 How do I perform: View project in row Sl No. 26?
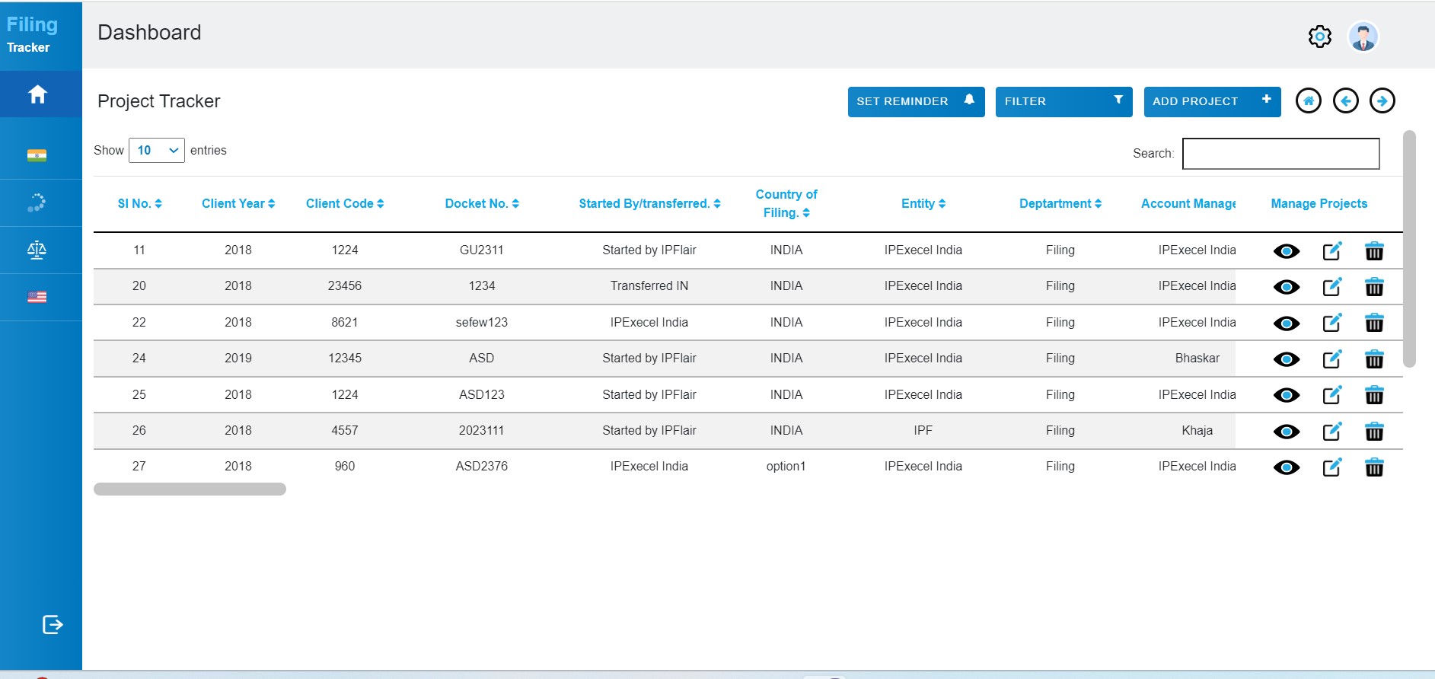(x=1287, y=432)
